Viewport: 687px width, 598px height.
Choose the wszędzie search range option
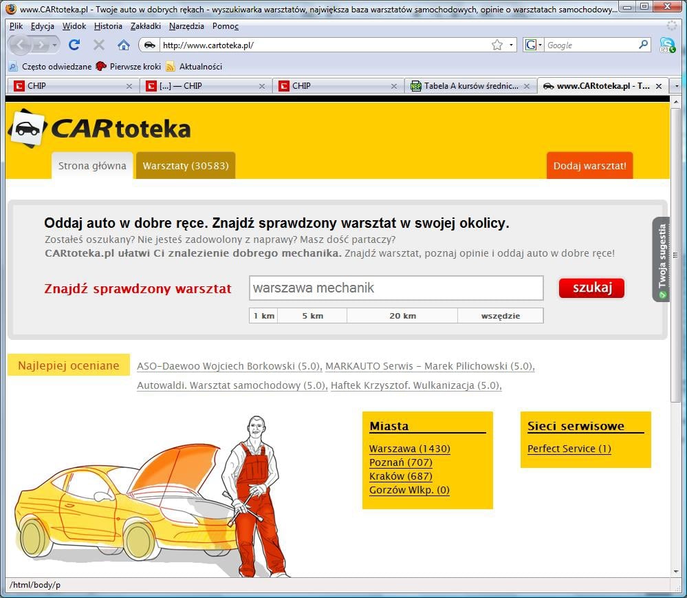(501, 315)
